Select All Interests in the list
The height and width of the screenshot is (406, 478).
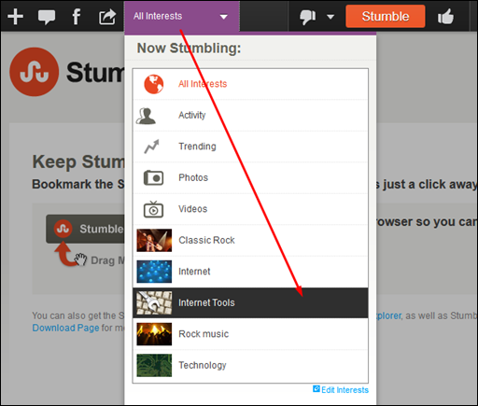tap(250, 84)
